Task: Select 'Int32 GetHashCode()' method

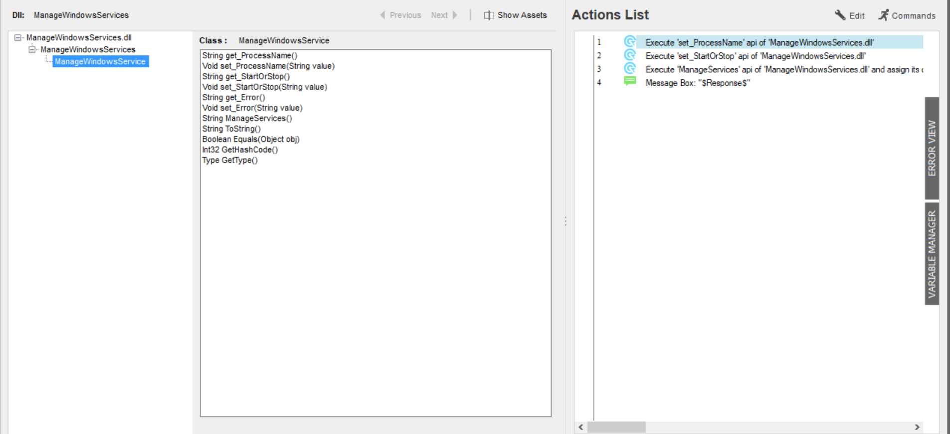Action: tap(240, 149)
